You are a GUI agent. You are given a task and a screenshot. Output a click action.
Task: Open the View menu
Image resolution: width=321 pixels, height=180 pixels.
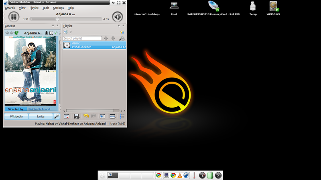[x=22, y=8]
